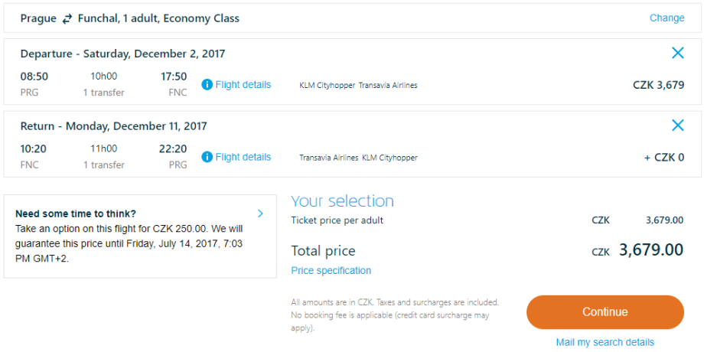This screenshot has width=704, height=352.
Task: Click the departure price CZK 3,679
Action: tap(658, 85)
